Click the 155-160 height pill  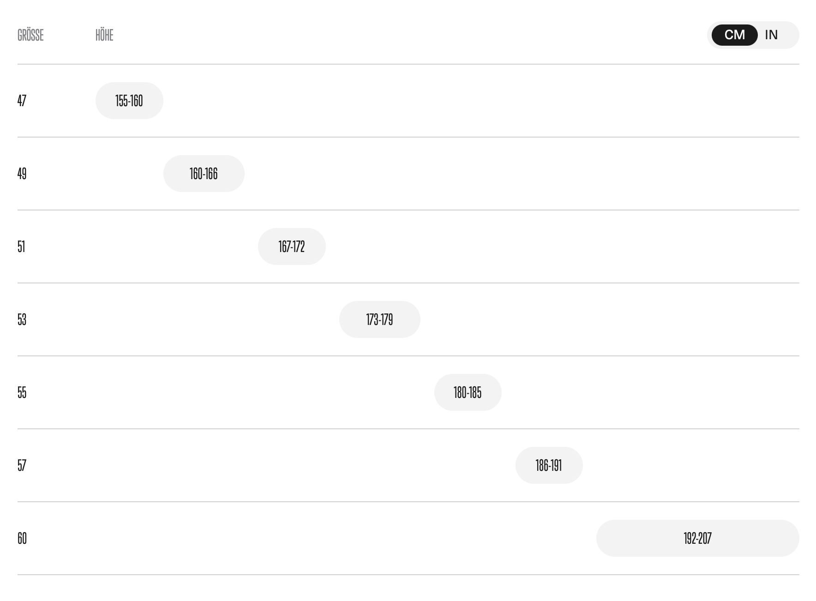(x=129, y=101)
